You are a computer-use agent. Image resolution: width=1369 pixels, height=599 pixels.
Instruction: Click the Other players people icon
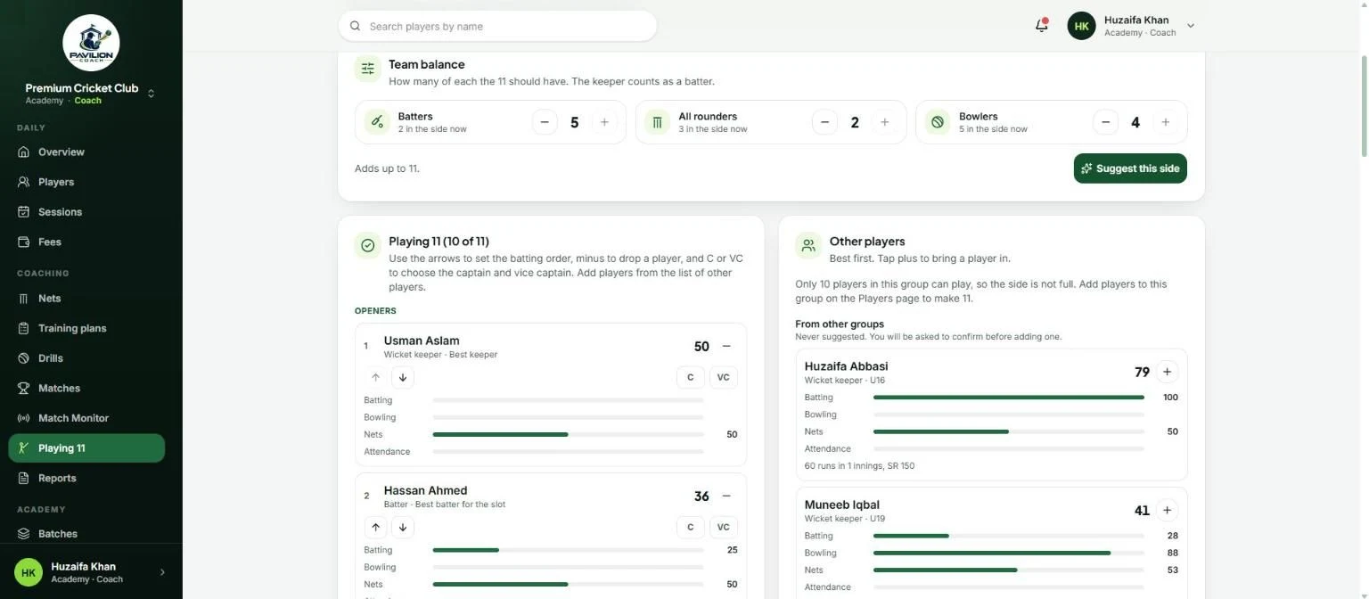[x=808, y=245]
